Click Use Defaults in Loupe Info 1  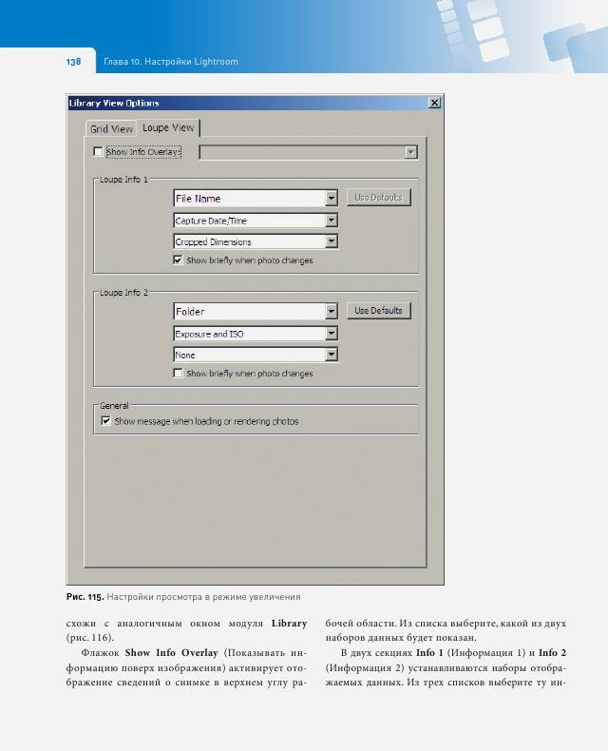point(378,198)
